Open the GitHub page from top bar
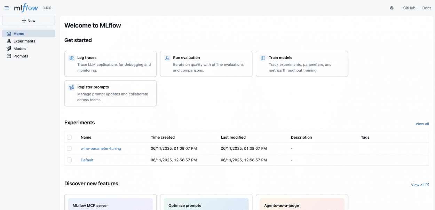The height and width of the screenshot is (210, 435). click(409, 8)
